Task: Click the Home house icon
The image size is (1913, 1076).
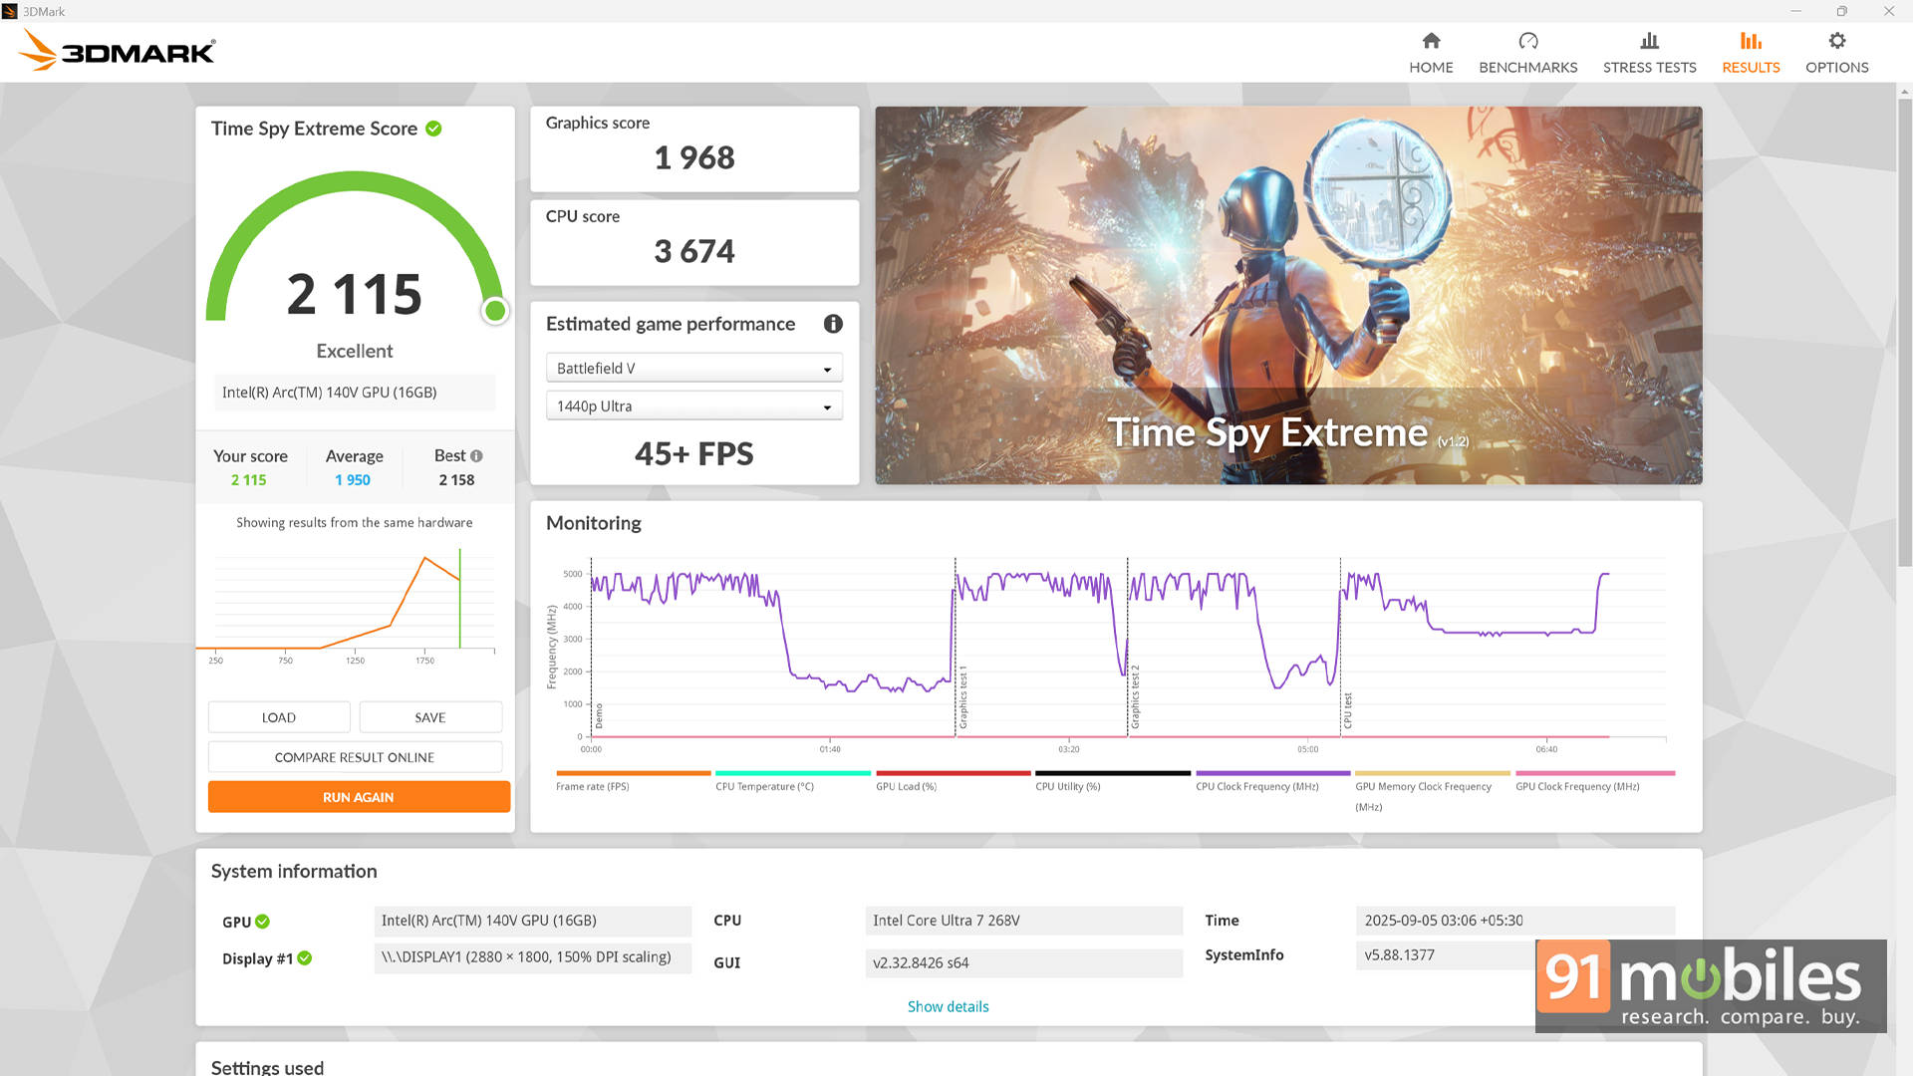Action: 1431,41
